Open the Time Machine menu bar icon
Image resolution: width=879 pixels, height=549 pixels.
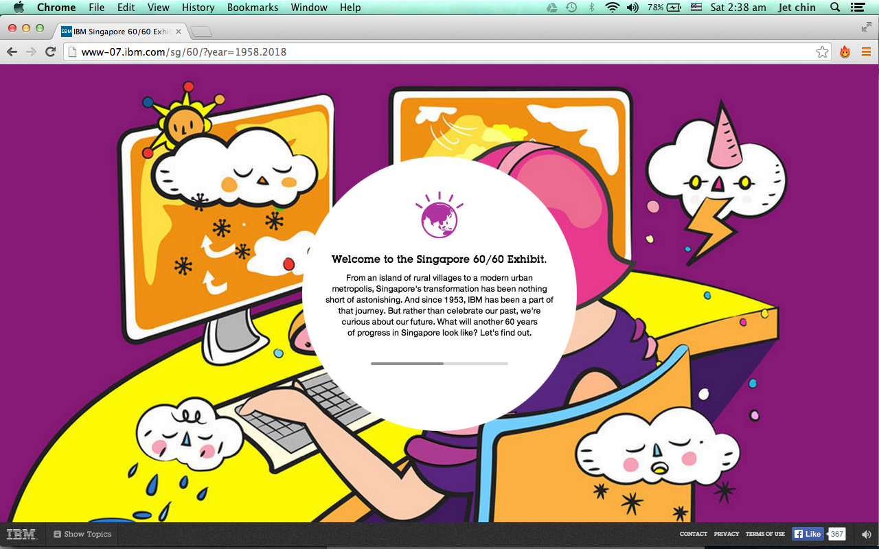(x=571, y=8)
